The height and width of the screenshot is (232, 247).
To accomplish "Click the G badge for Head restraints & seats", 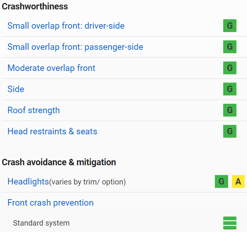I will [x=230, y=131].
